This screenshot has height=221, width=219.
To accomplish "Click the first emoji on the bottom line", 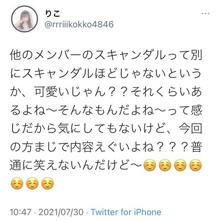I will coord(17,183).
